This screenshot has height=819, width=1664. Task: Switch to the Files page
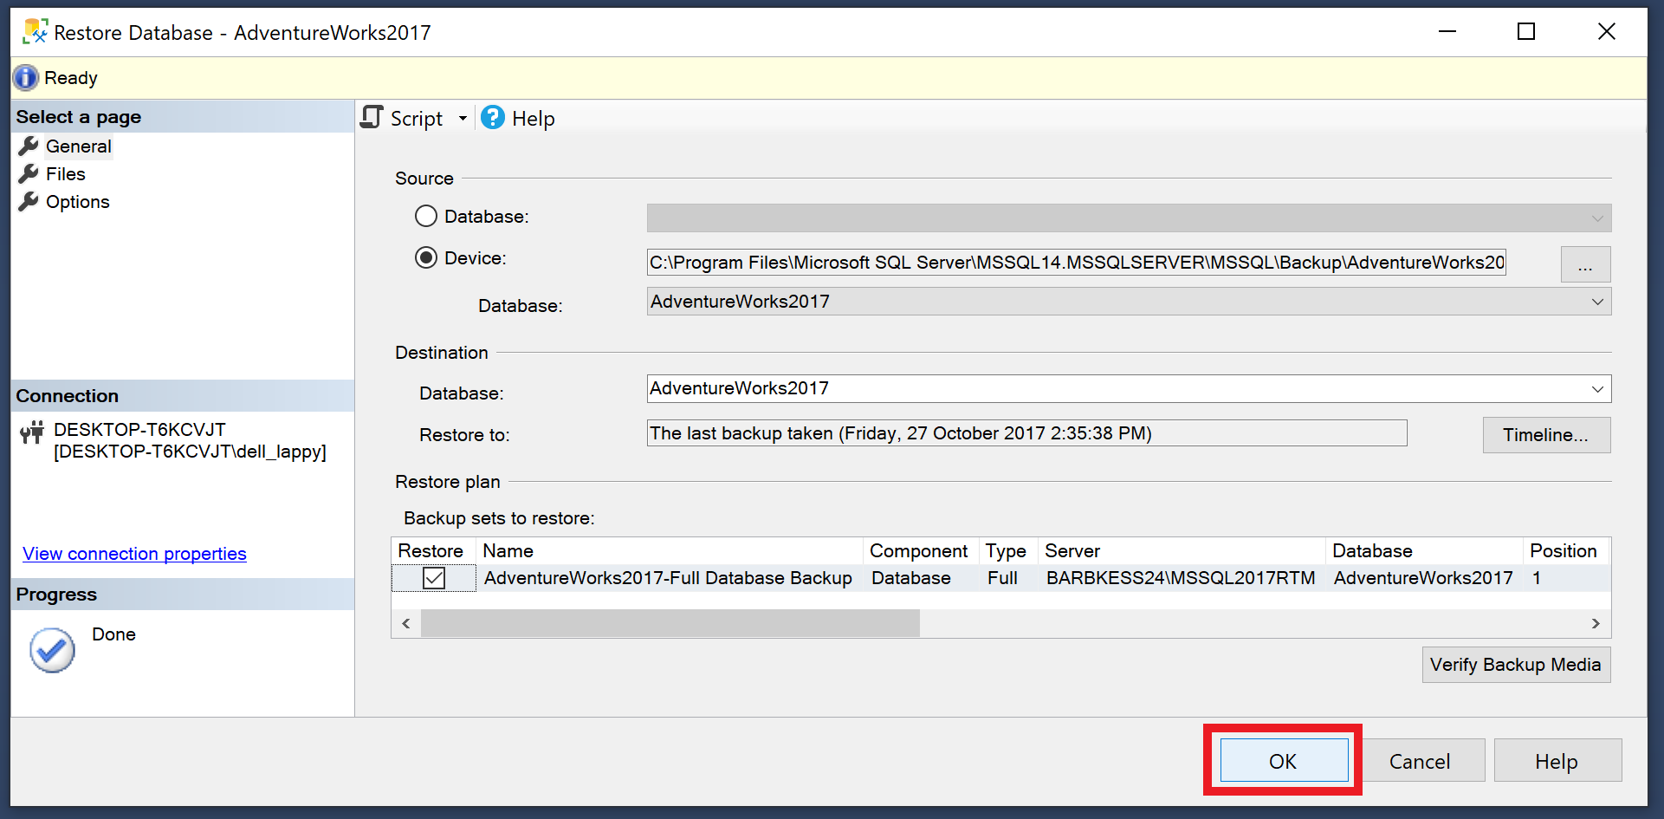64,173
